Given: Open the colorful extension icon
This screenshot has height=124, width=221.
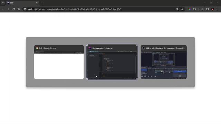Looking at the screenshot, I should tap(190, 9).
